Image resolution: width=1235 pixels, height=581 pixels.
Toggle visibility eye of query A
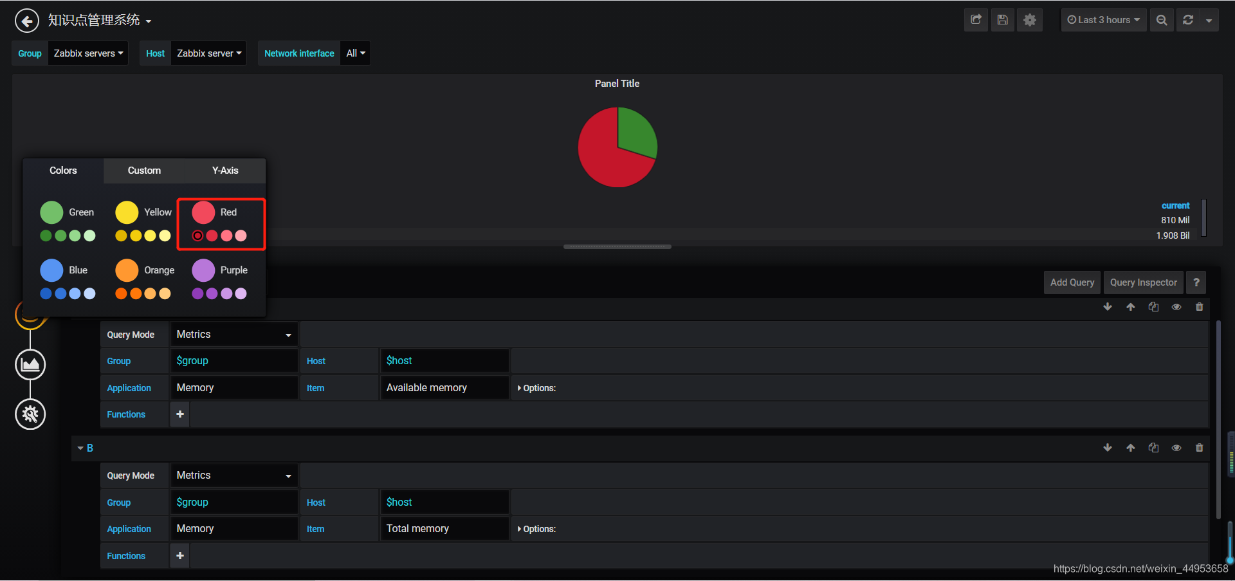point(1176,307)
